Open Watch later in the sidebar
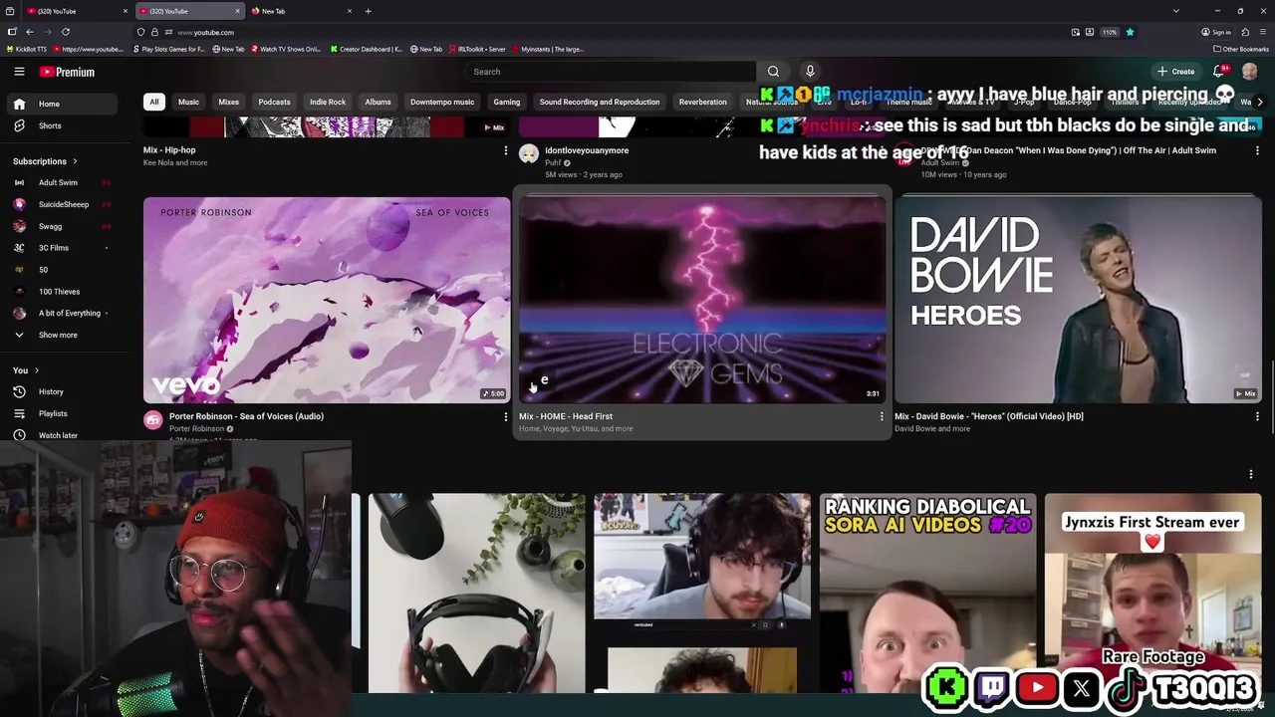Viewport: 1275px width, 717px height. tap(64, 435)
